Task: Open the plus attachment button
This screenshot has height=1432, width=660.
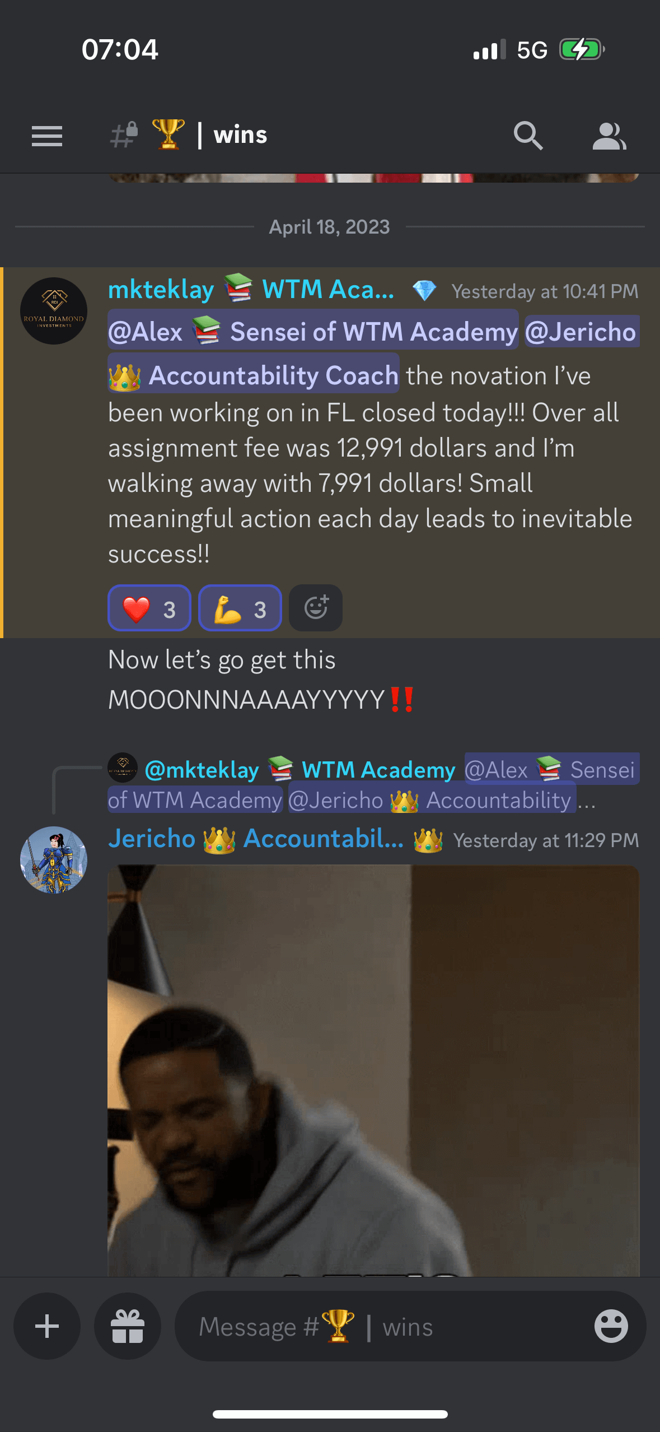Action: click(47, 1326)
